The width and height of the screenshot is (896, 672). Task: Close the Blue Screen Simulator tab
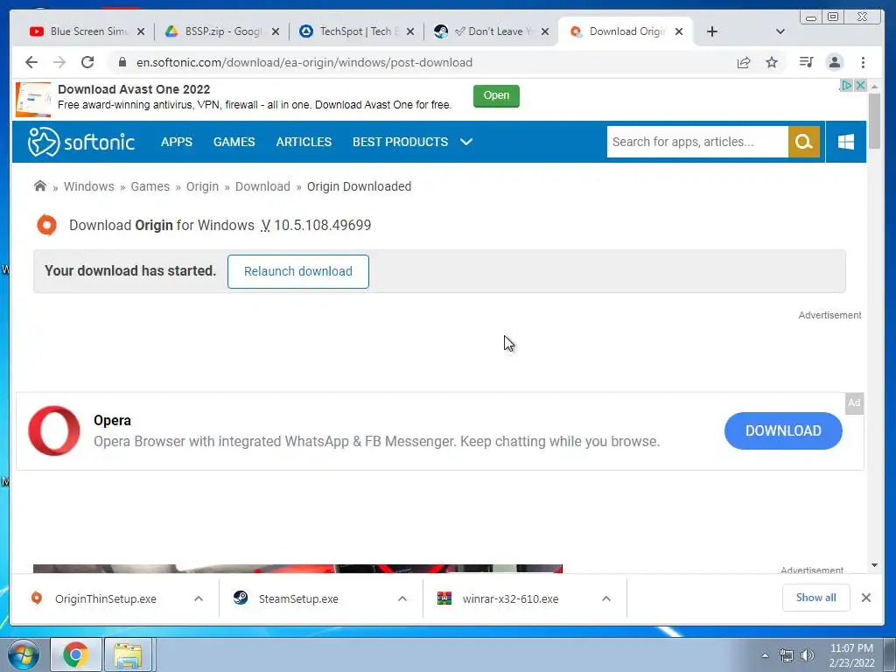[x=141, y=31]
